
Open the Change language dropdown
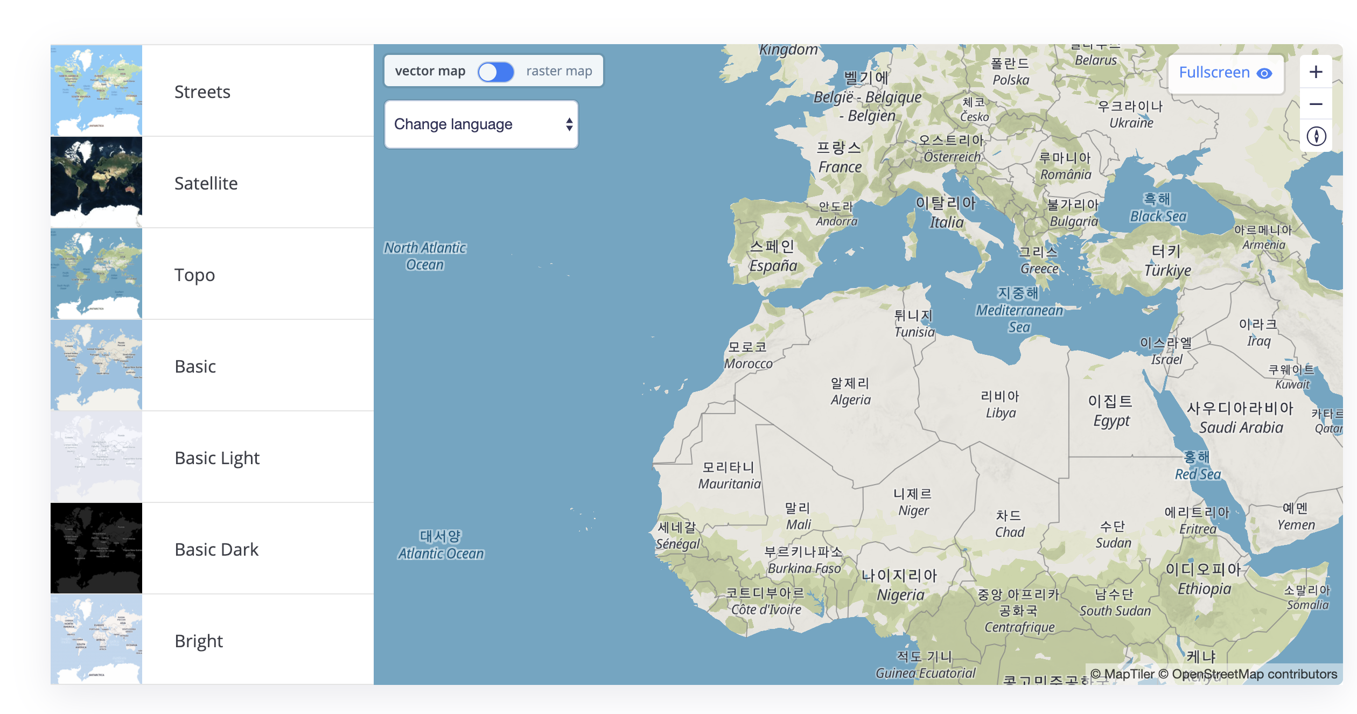pos(480,124)
